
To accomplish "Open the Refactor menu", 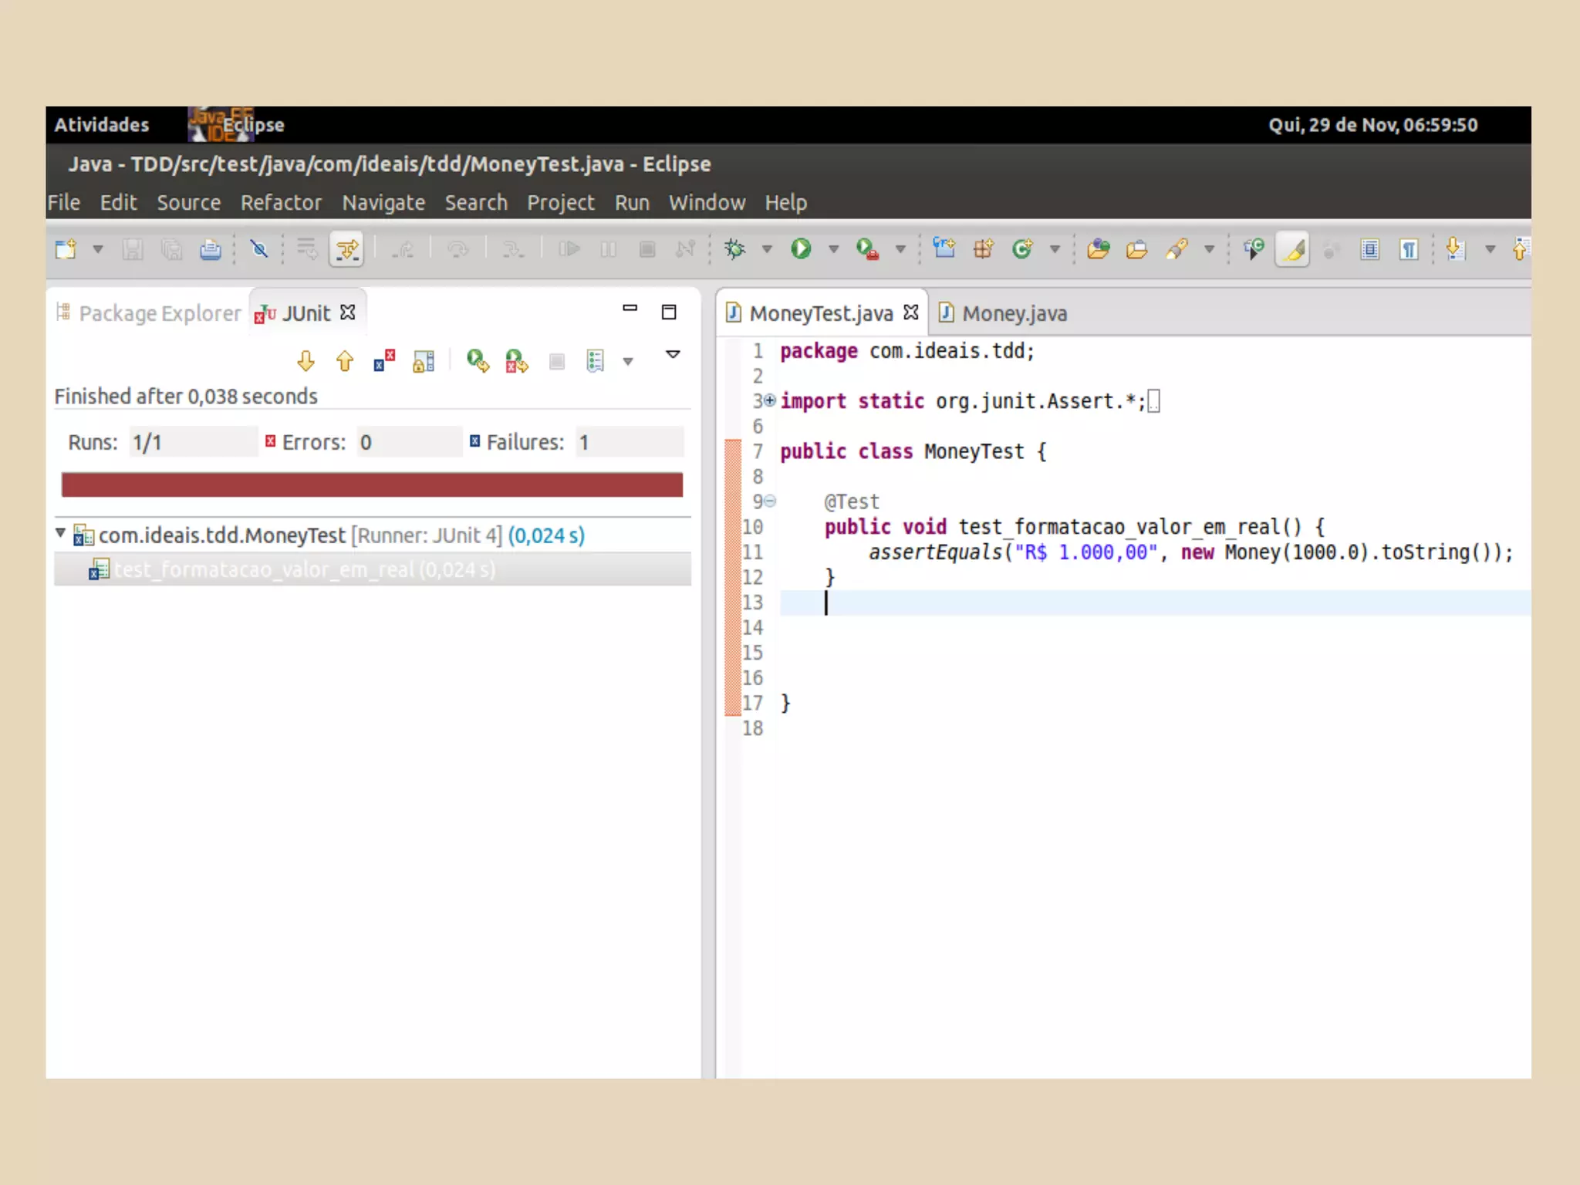I will (280, 202).
